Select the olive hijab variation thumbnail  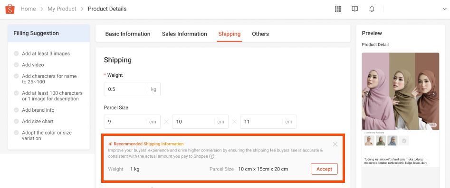point(381,141)
